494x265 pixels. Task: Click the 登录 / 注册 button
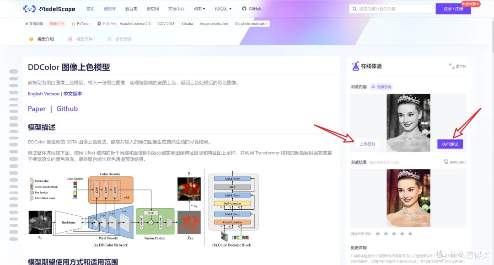tap(453, 9)
